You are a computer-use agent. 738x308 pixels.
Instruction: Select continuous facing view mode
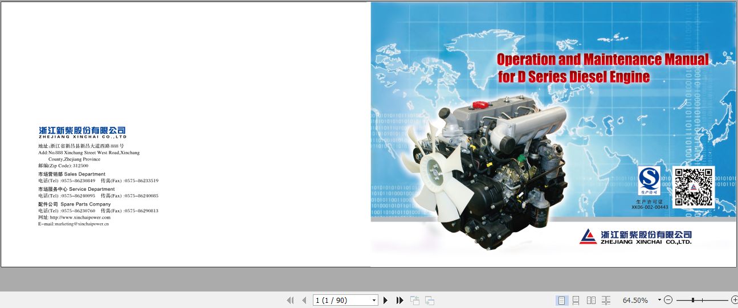click(606, 300)
